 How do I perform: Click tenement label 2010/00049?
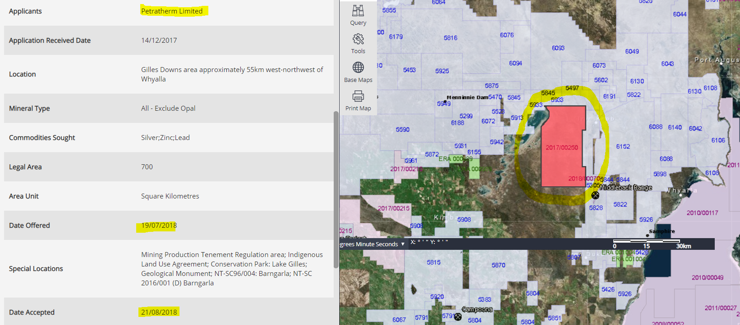(708, 277)
